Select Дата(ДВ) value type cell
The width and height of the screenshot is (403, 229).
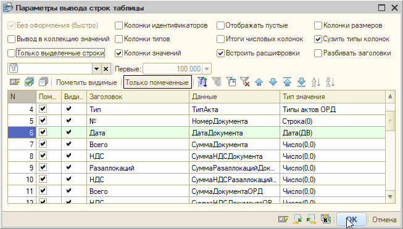pyautogui.click(x=333, y=133)
